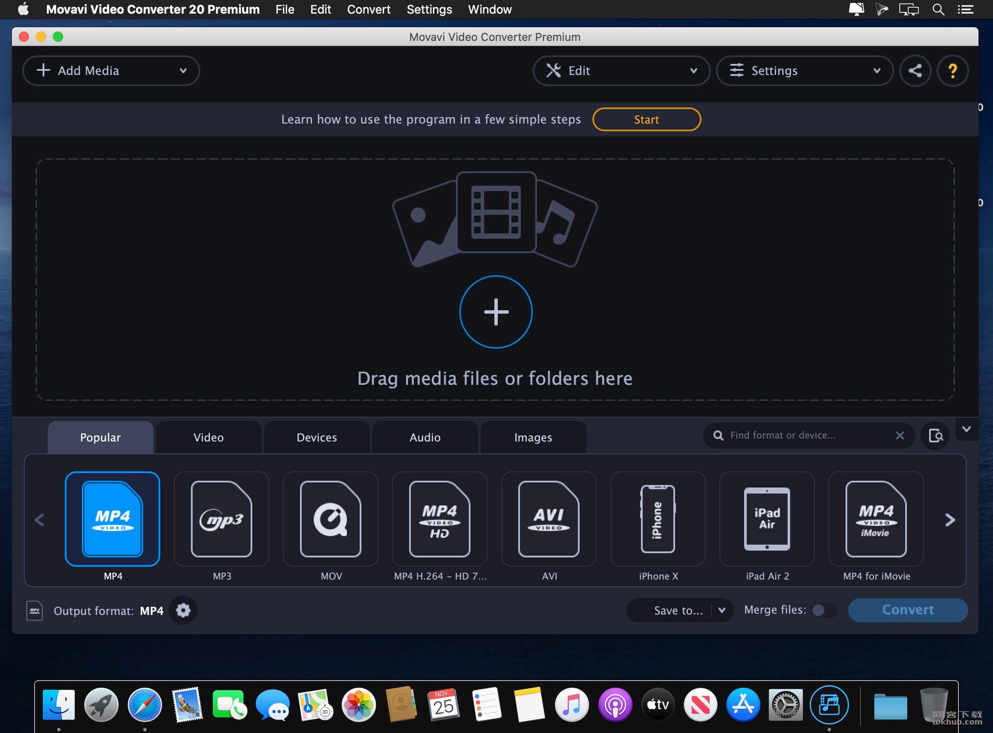The height and width of the screenshot is (733, 993).
Task: Open App Store from the dock
Action: pyautogui.click(x=743, y=704)
